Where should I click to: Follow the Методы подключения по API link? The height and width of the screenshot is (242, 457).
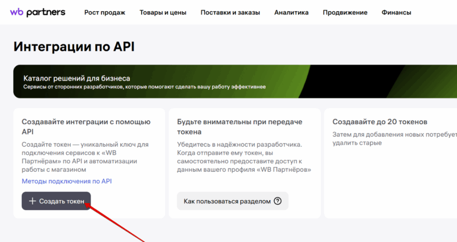pyautogui.click(x=67, y=181)
